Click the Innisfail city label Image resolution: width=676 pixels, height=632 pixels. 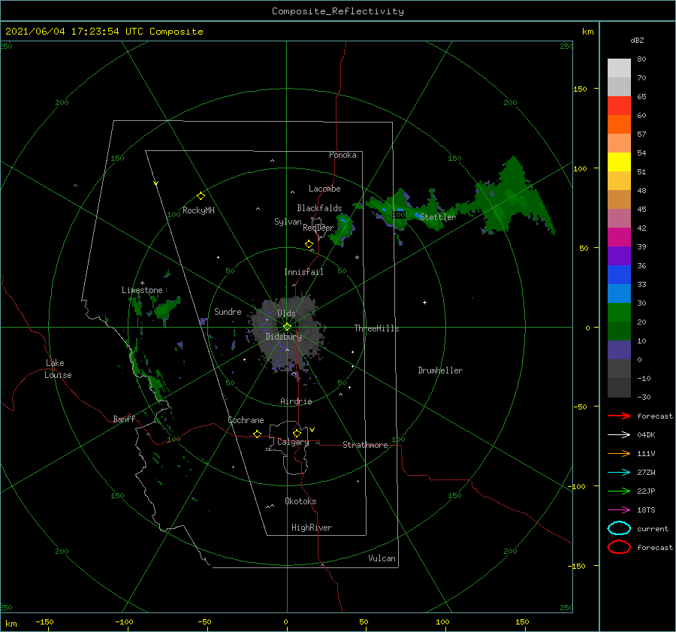tap(303, 272)
